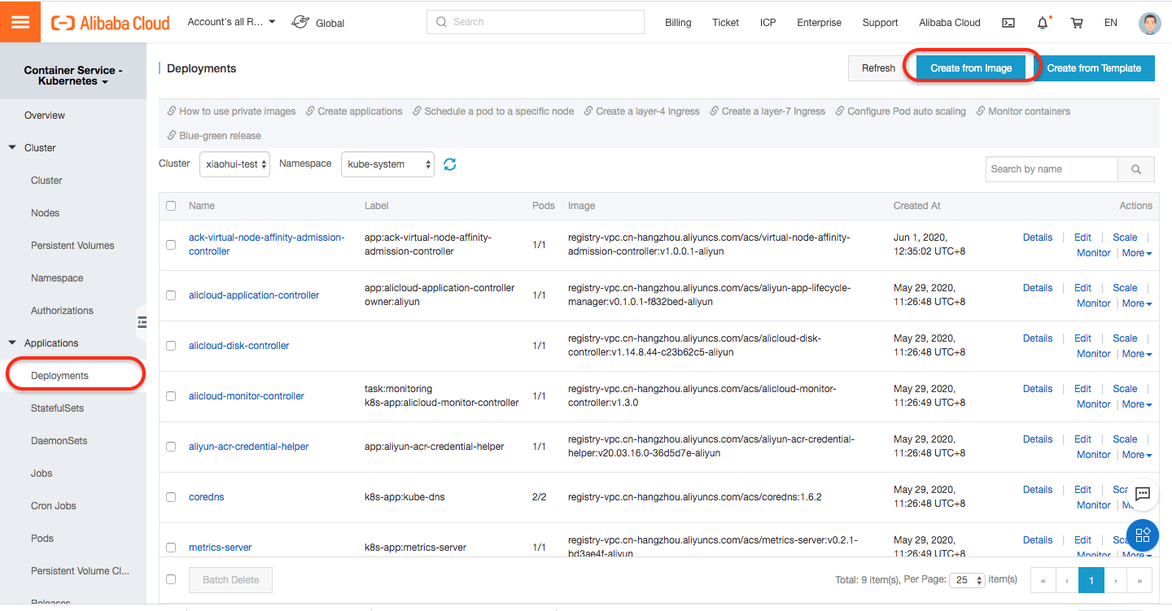Check the aliyun-acr-credential-helper row checkbox
This screenshot has height=611, width=1172.
[171, 447]
